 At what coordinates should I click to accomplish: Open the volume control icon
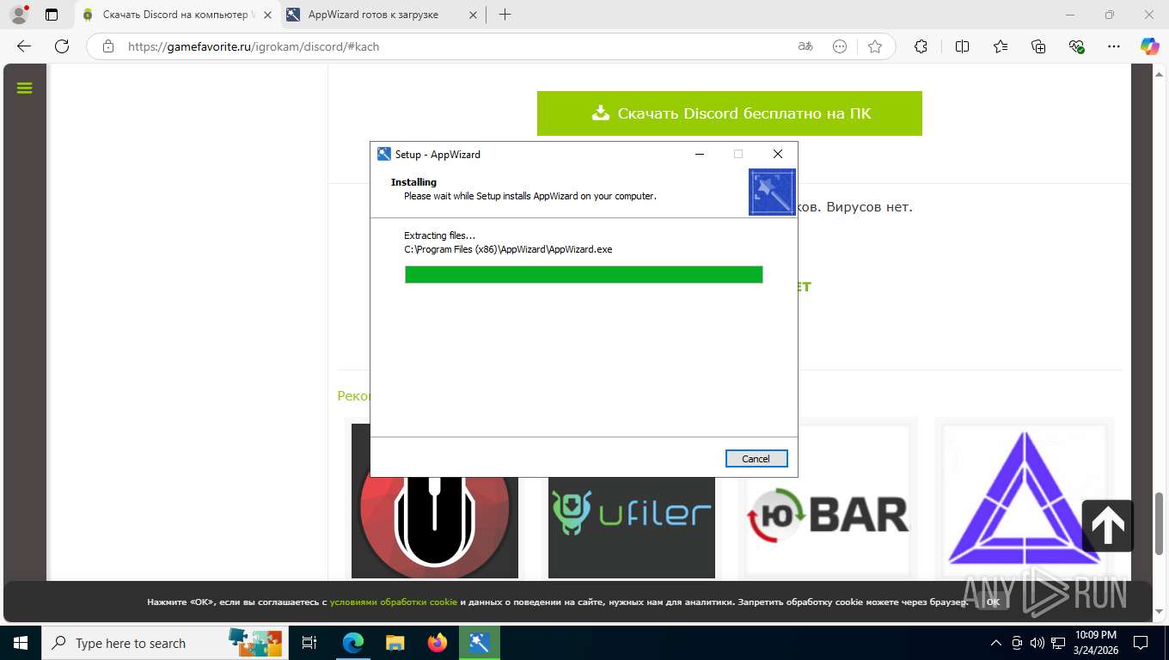pyautogui.click(x=1037, y=643)
